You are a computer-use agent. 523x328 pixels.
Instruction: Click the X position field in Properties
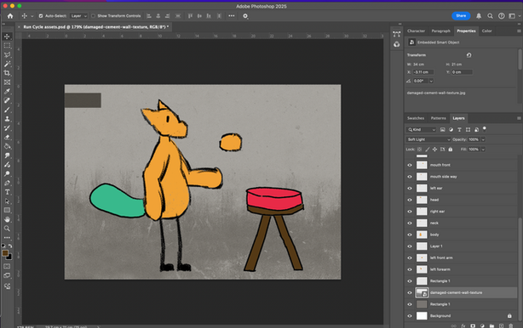[423, 72]
